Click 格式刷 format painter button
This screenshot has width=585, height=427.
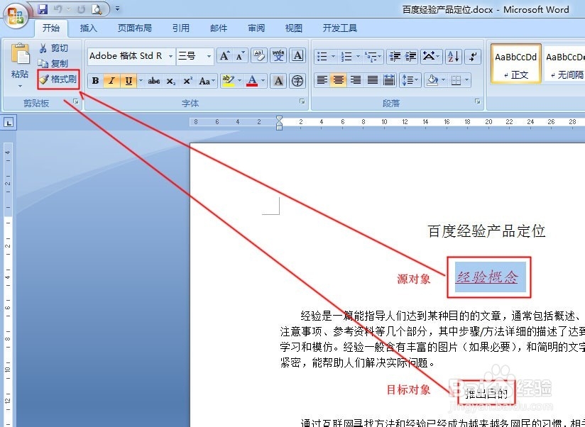(x=59, y=79)
